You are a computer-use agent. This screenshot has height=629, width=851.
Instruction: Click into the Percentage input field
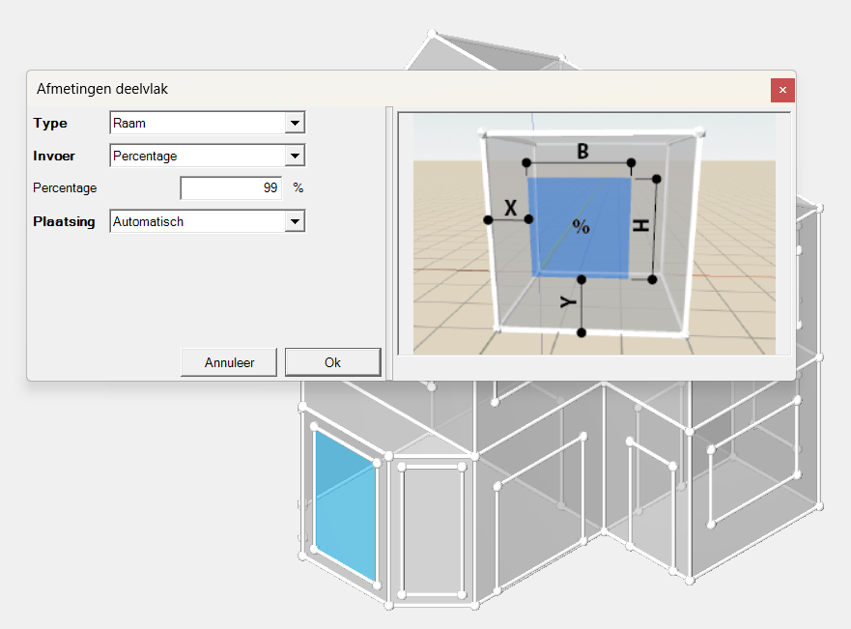231,188
